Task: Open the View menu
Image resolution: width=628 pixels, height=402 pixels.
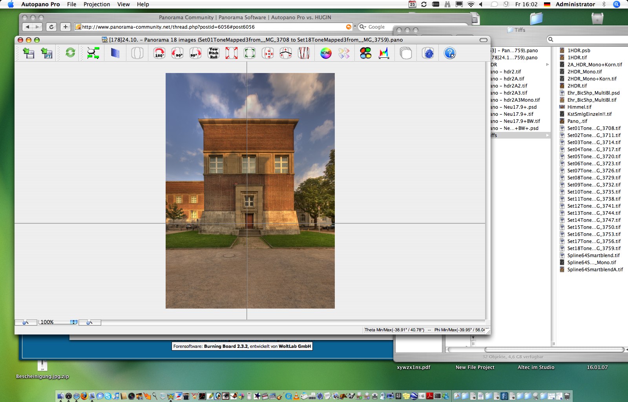Action: tap(123, 4)
